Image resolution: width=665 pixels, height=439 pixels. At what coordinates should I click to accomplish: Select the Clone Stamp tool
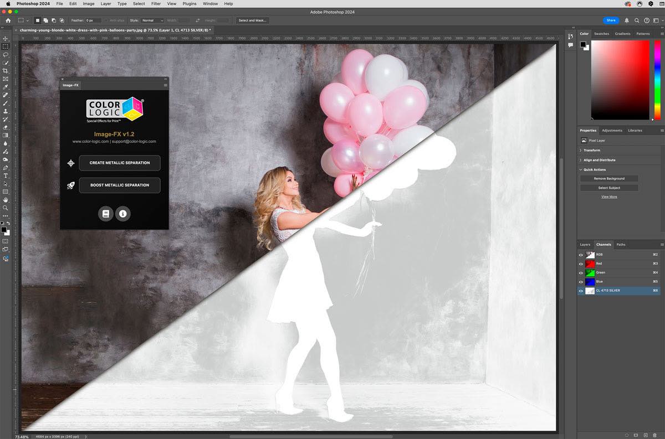pos(6,110)
